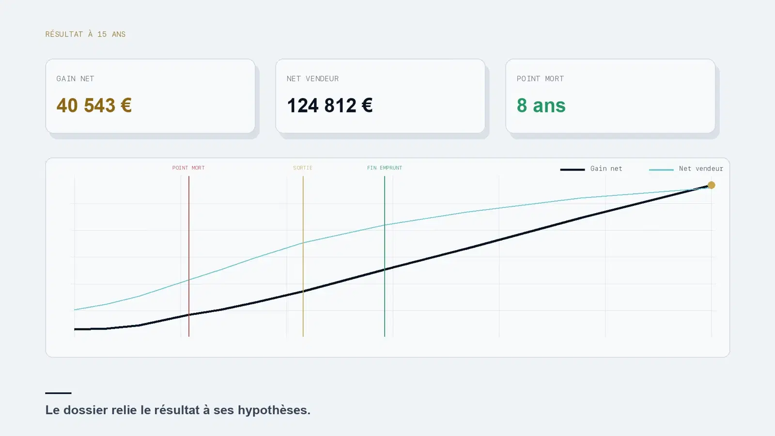Image resolution: width=775 pixels, height=436 pixels.
Task: Click the yellow Sortie vertical line
Action: [303, 256]
